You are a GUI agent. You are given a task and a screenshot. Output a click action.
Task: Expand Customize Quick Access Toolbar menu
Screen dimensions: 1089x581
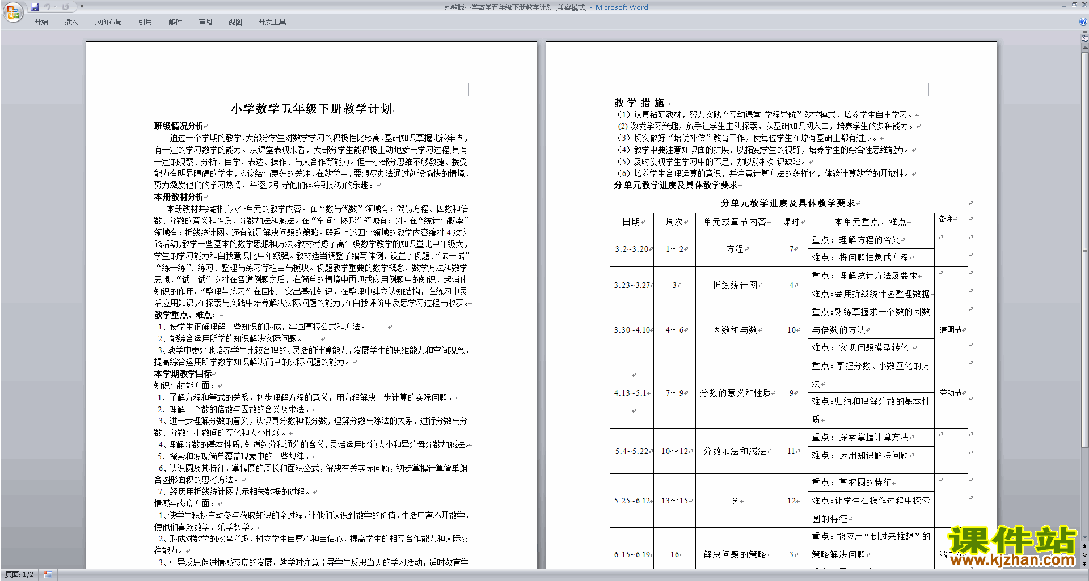pos(82,7)
